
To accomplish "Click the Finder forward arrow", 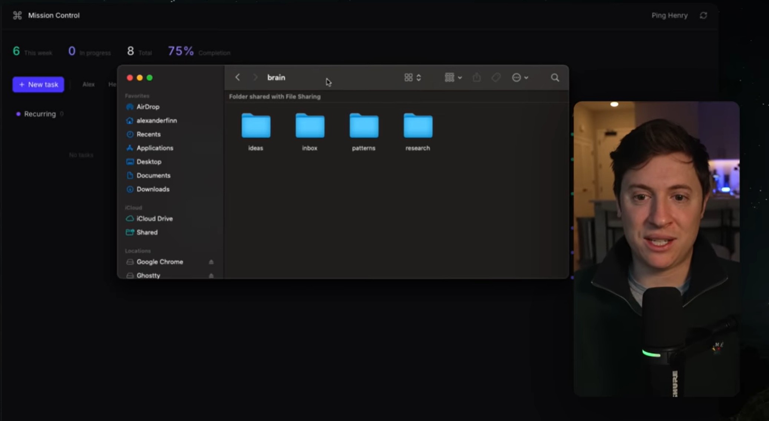I will click(255, 78).
